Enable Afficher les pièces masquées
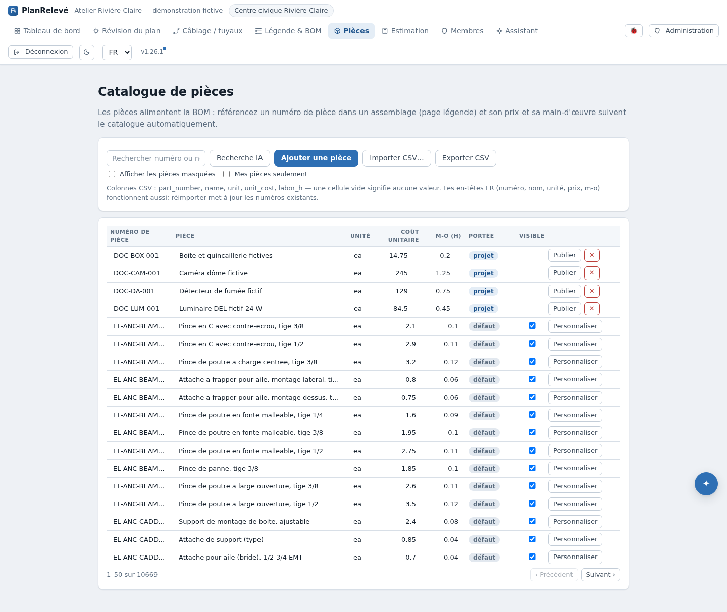Image resolution: width=727 pixels, height=612 pixels. (112, 174)
